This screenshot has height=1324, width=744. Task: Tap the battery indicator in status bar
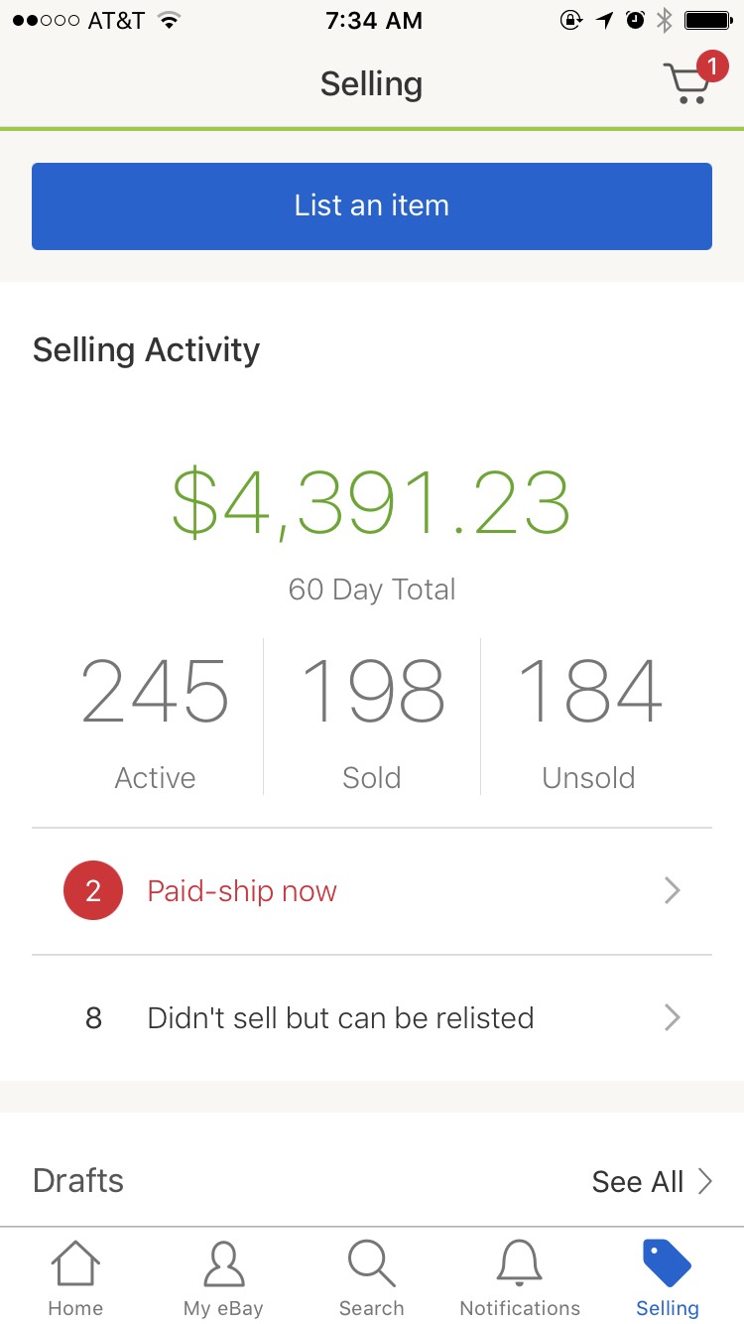point(707,20)
